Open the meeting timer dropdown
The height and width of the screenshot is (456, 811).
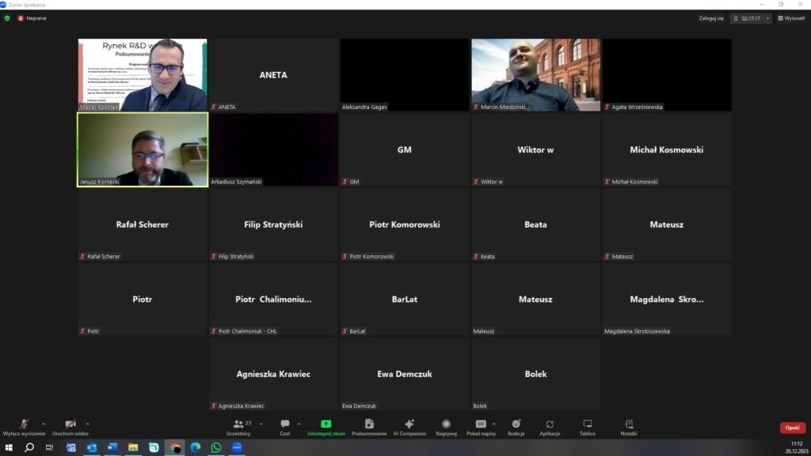(767, 18)
